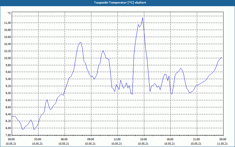Select the 09:00 time label
235x147 pixels.
pyautogui.click(x=91, y=139)
